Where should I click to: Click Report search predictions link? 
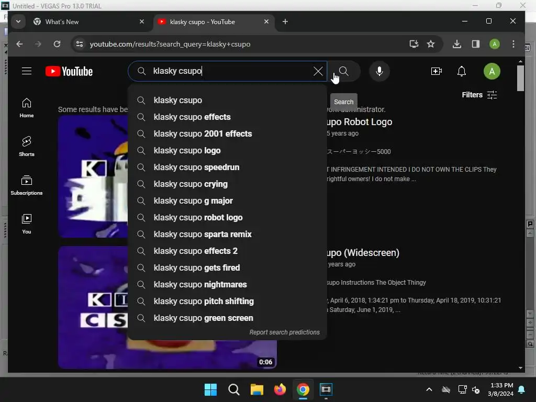coord(284,332)
